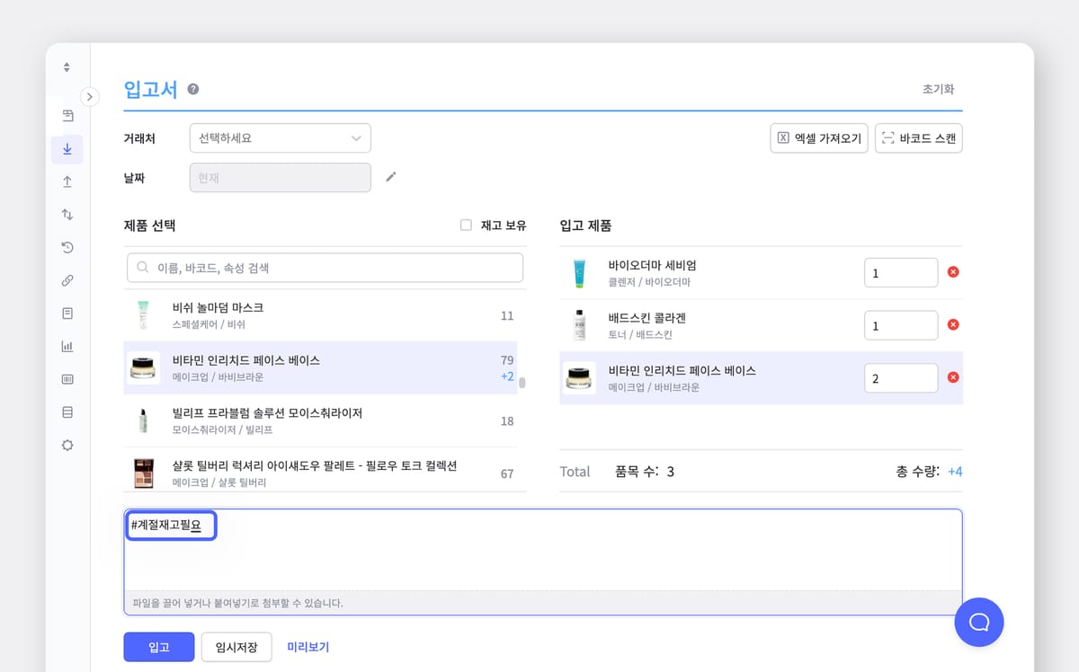Click the 입고 제품 section heading
Viewport: 1079px width, 672px height.
pos(586,225)
